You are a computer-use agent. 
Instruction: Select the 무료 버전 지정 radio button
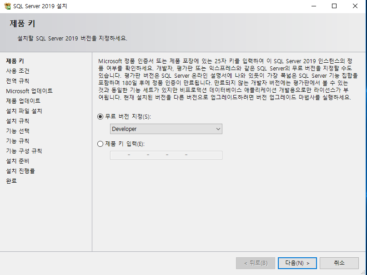(100, 116)
